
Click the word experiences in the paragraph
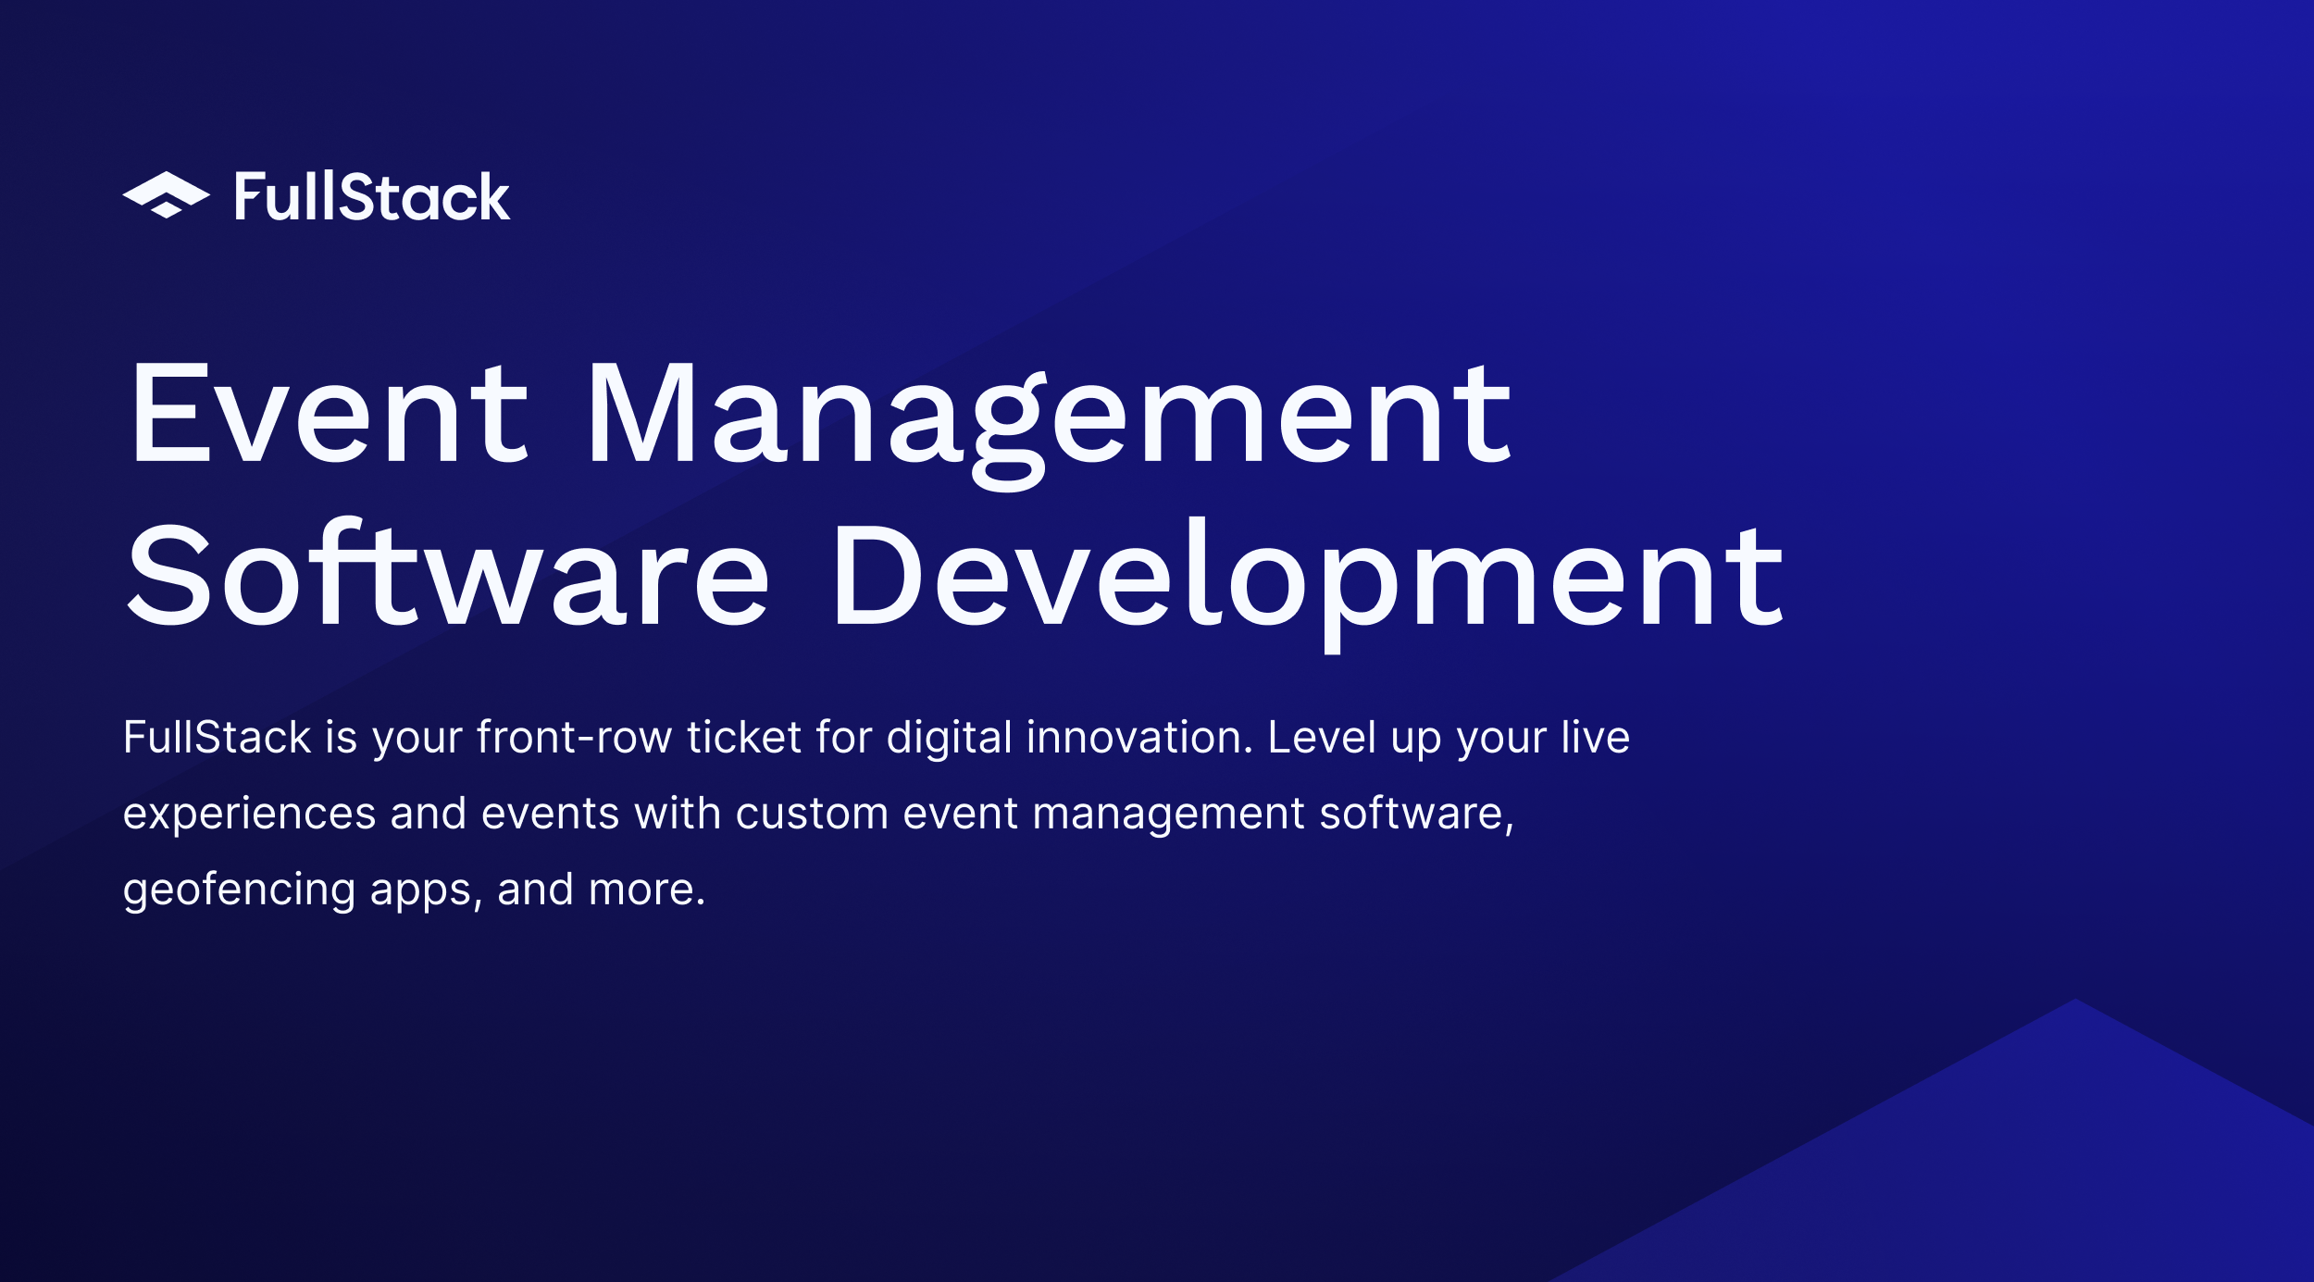pyautogui.click(x=249, y=814)
